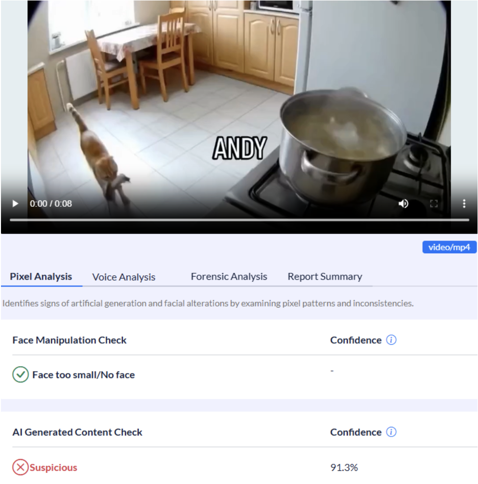Open the video's three-dot options menu
This screenshot has height=484, width=478.
click(x=464, y=204)
